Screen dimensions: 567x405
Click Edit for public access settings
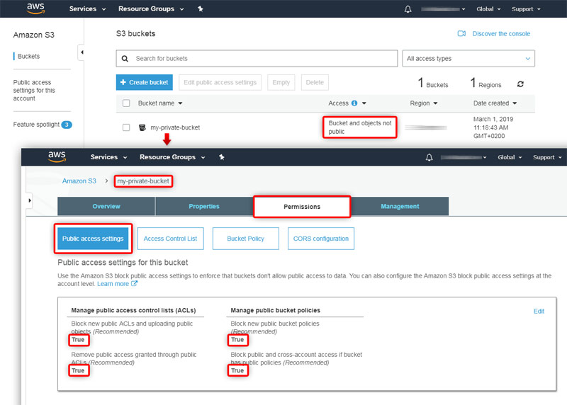point(539,311)
